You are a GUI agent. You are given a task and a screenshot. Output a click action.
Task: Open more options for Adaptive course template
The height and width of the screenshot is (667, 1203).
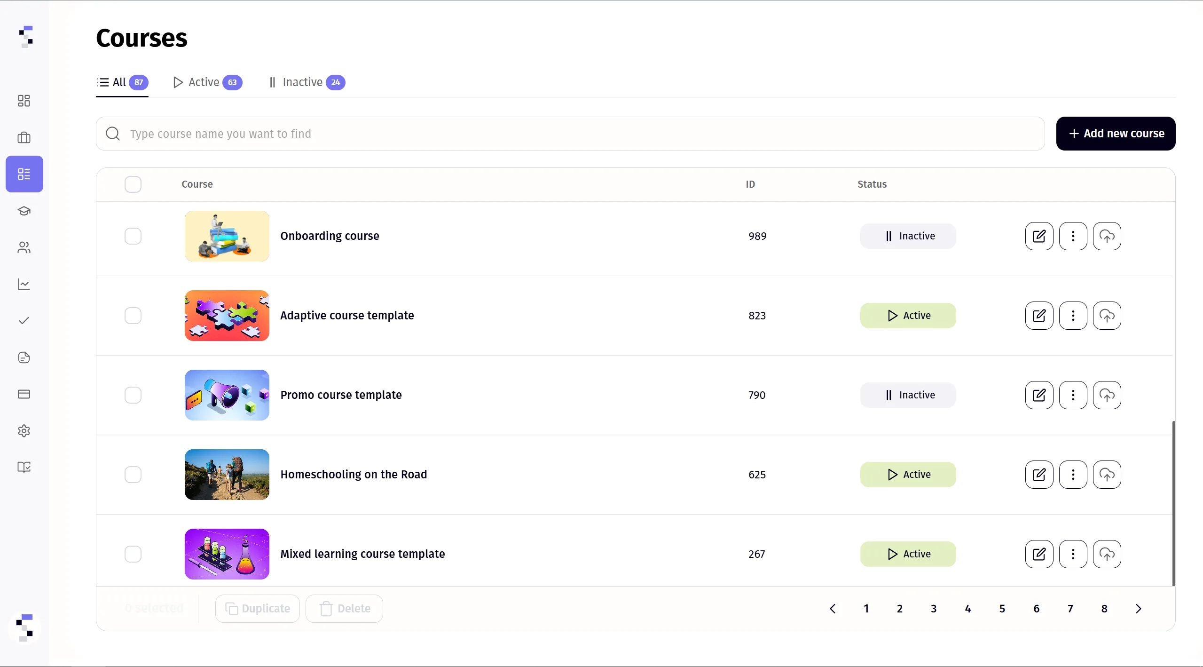coord(1073,316)
